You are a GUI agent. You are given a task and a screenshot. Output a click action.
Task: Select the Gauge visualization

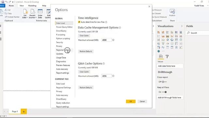(168, 44)
